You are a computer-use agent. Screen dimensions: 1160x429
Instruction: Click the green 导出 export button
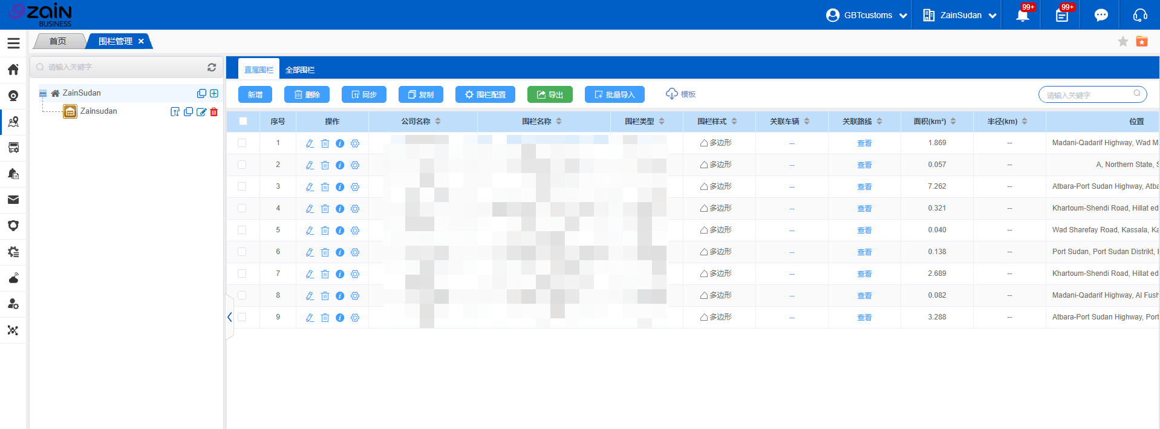[x=550, y=94]
